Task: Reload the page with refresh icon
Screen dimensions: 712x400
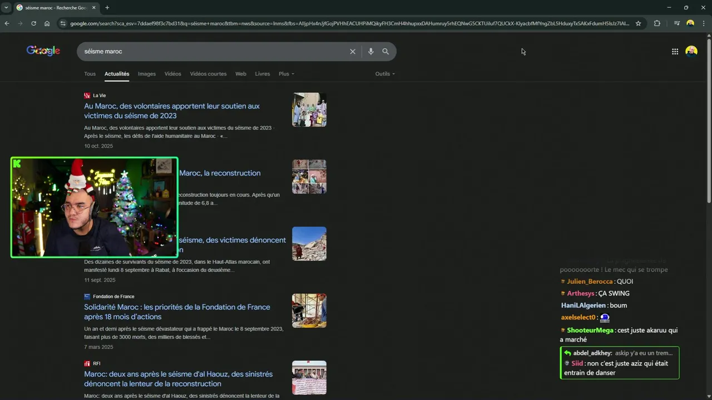Action: (33, 23)
